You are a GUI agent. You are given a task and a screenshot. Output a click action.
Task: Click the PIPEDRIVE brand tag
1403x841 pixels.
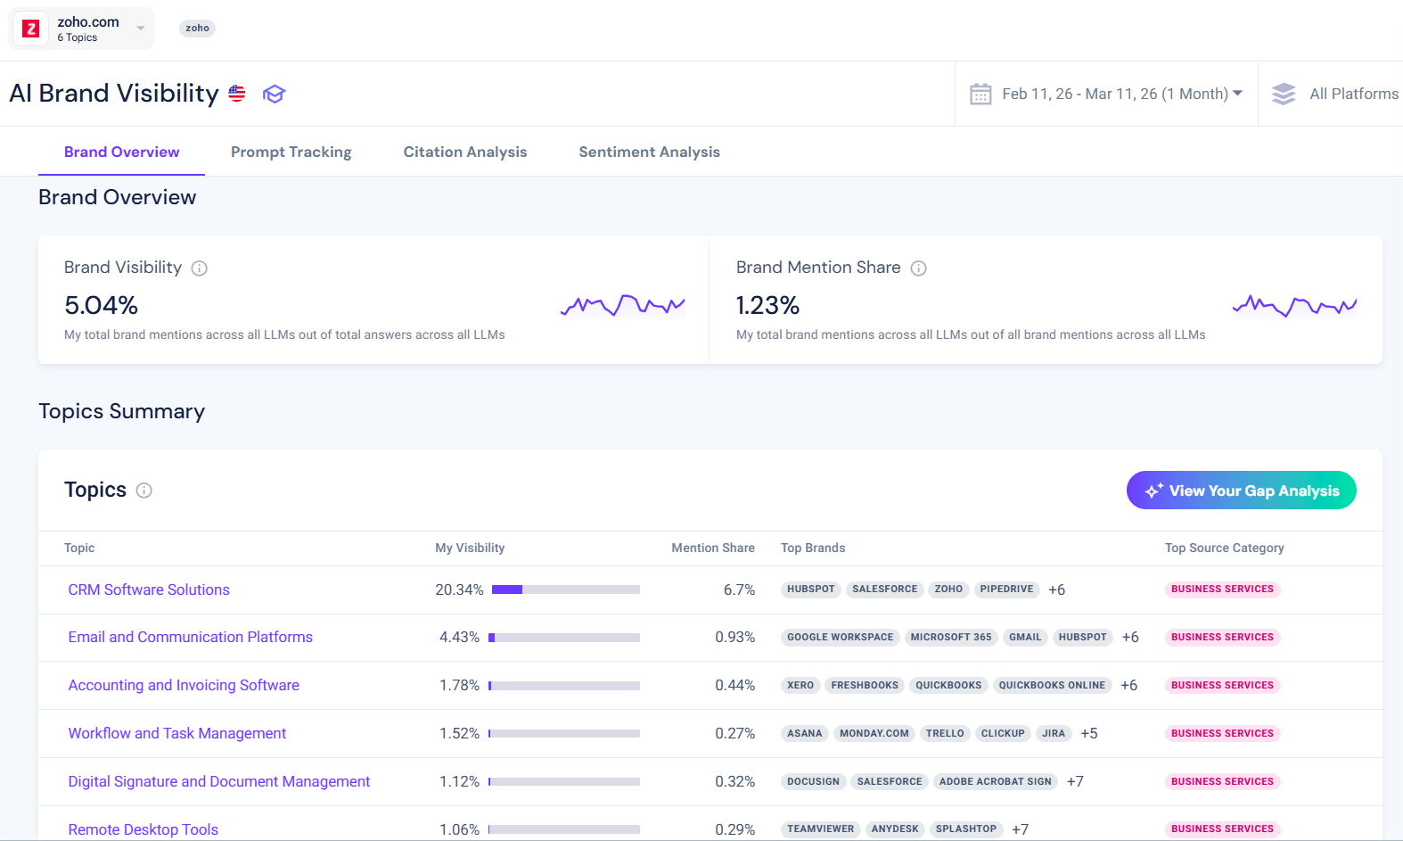(x=1006, y=589)
